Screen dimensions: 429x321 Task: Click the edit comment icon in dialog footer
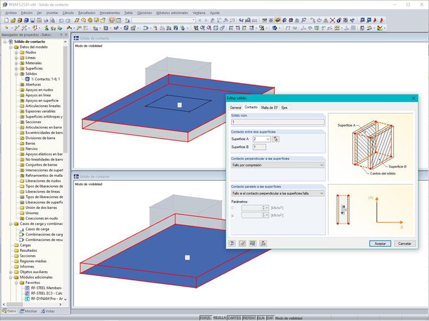[242, 243]
